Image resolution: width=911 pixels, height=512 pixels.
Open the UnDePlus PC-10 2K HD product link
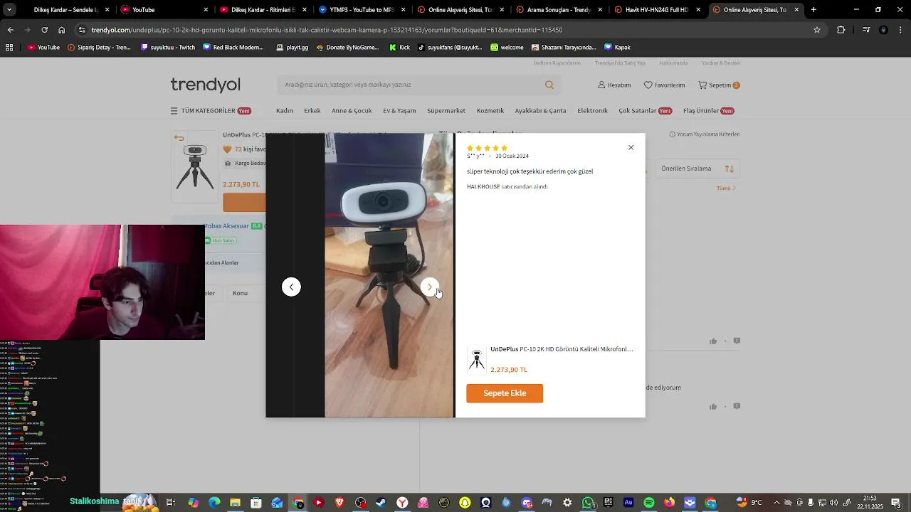click(x=562, y=349)
